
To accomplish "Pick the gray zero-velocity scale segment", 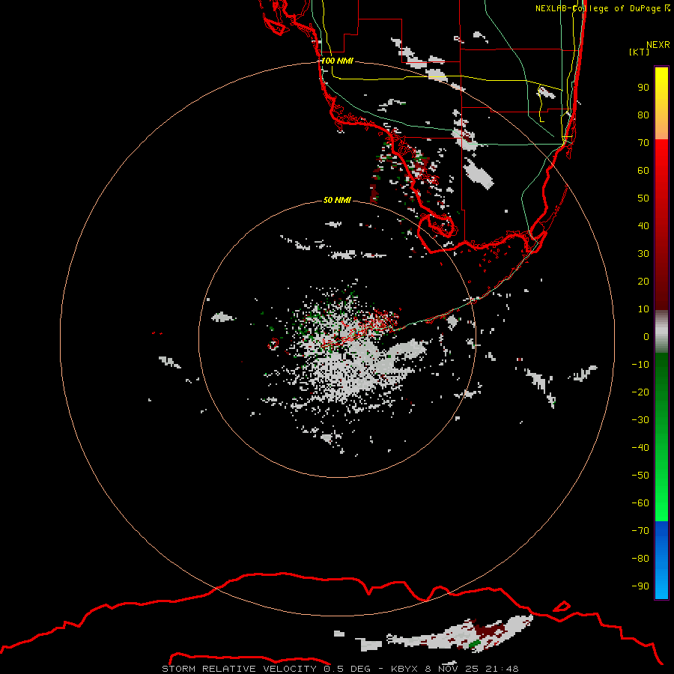I will [x=661, y=332].
